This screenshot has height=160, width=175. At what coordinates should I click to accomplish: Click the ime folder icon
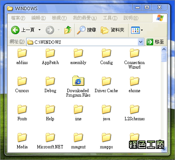[x=78, y=109]
